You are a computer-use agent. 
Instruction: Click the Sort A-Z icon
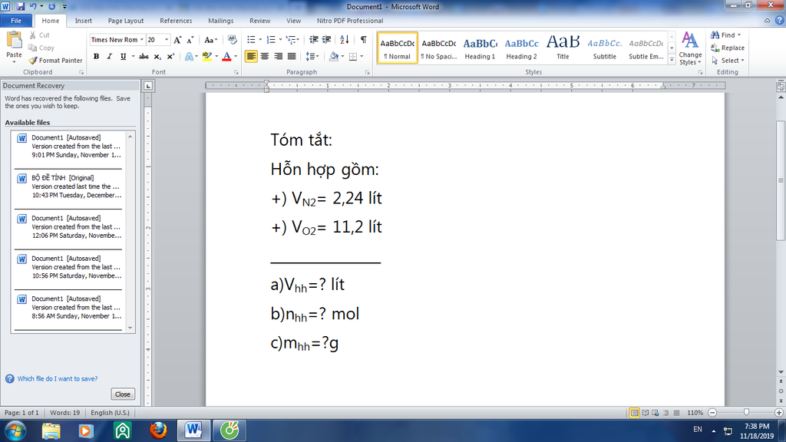coord(345,40)
